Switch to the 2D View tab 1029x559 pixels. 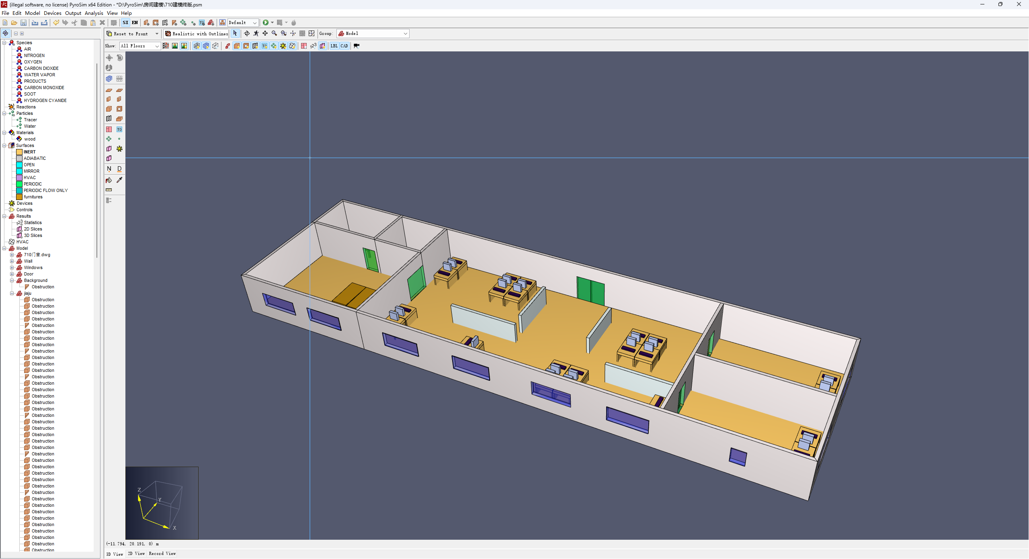click(x=136, y=554)
